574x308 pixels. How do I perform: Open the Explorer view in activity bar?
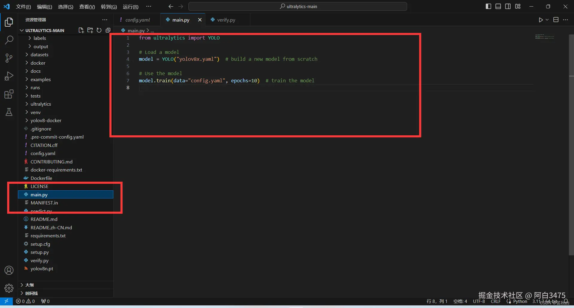[9, 22]
